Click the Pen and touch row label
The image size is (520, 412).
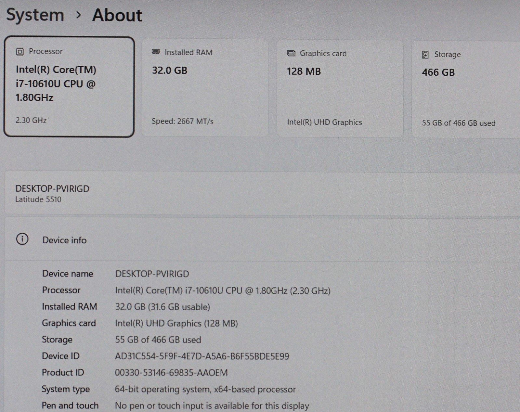click(70, 406)
